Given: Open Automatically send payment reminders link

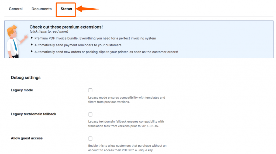Looking at the screenshot, I should point(78,45).
